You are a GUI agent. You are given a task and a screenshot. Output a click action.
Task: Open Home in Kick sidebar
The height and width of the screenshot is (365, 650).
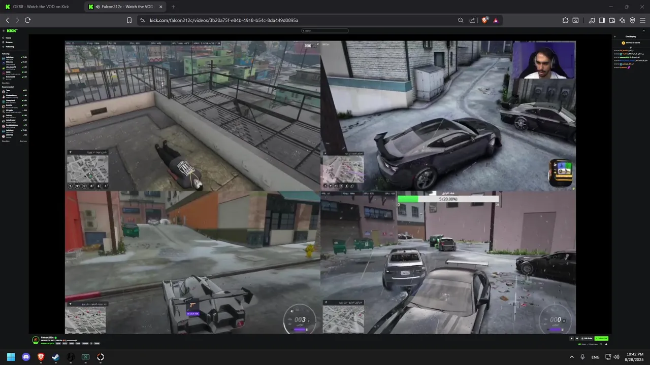coord(8,38)
